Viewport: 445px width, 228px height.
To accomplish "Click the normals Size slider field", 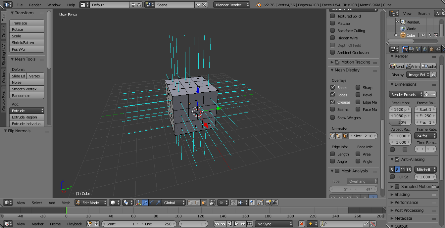I will click(363, 136).
